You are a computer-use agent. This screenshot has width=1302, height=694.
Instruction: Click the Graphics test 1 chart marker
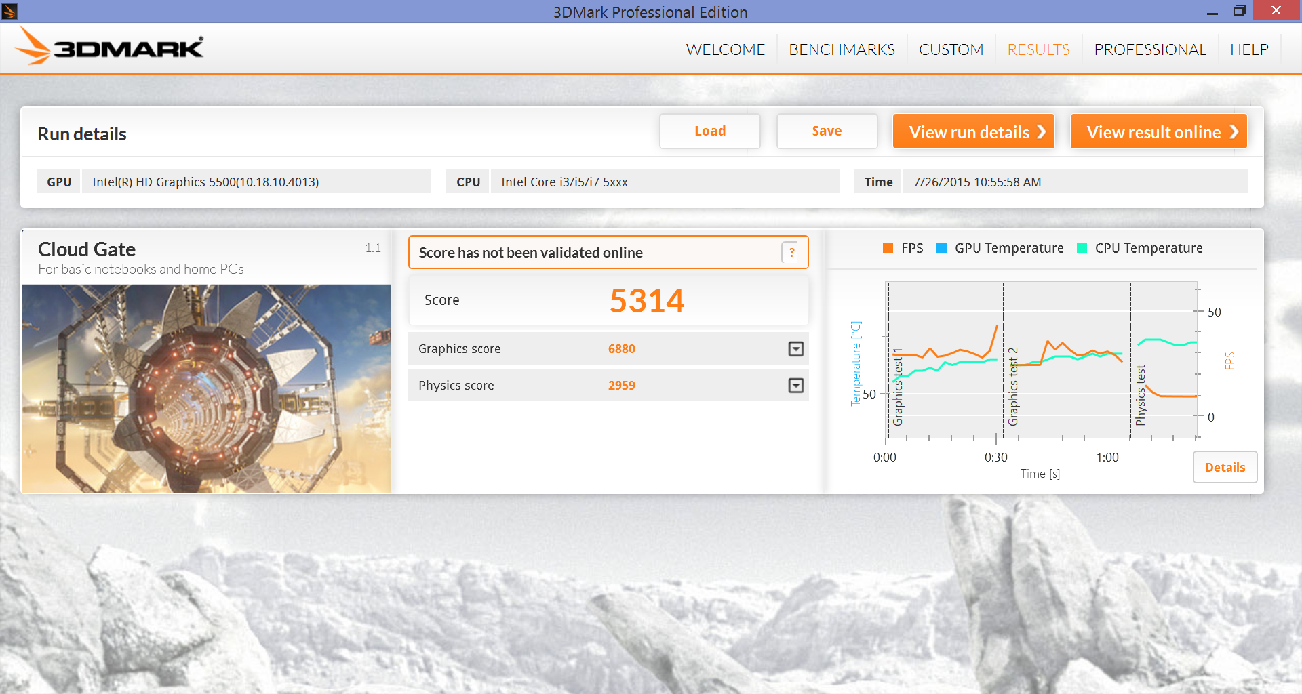tap(898, 387)
